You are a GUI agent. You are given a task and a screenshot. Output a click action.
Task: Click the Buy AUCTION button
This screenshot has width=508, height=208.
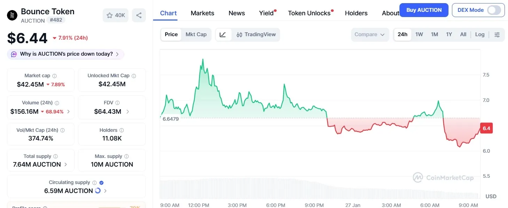pyautogui.click(x=424, y=10)
